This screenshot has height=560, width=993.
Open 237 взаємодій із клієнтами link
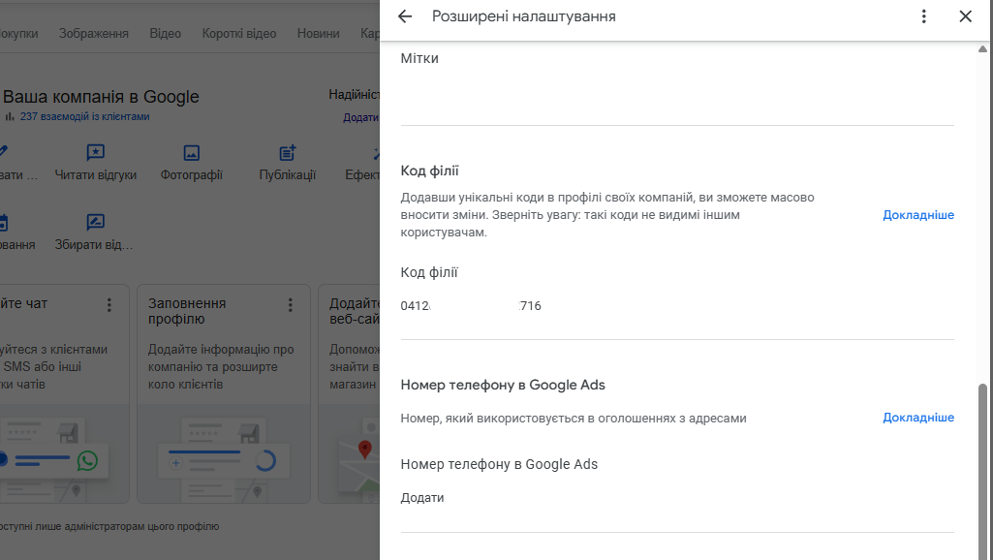pyautogui.click(x=85, y=116)
